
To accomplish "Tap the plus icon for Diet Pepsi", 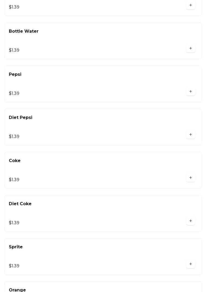I will (190, 134).
